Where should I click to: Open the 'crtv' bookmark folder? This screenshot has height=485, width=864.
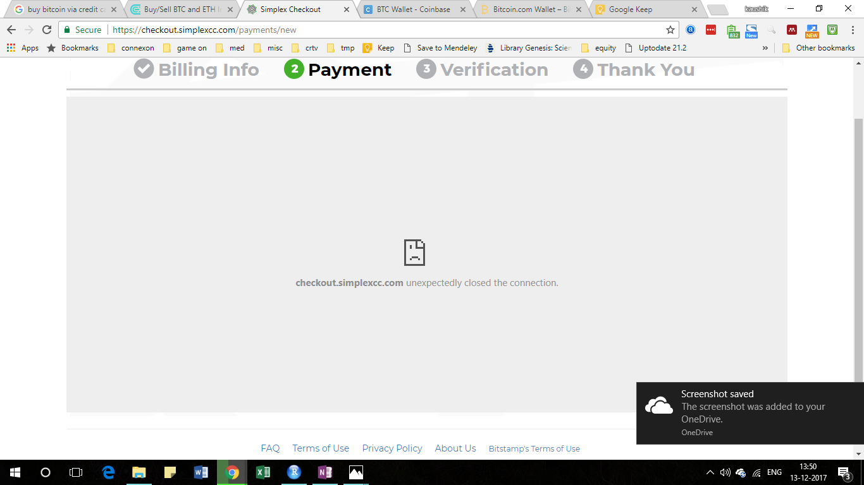click(x=305, y=48)
